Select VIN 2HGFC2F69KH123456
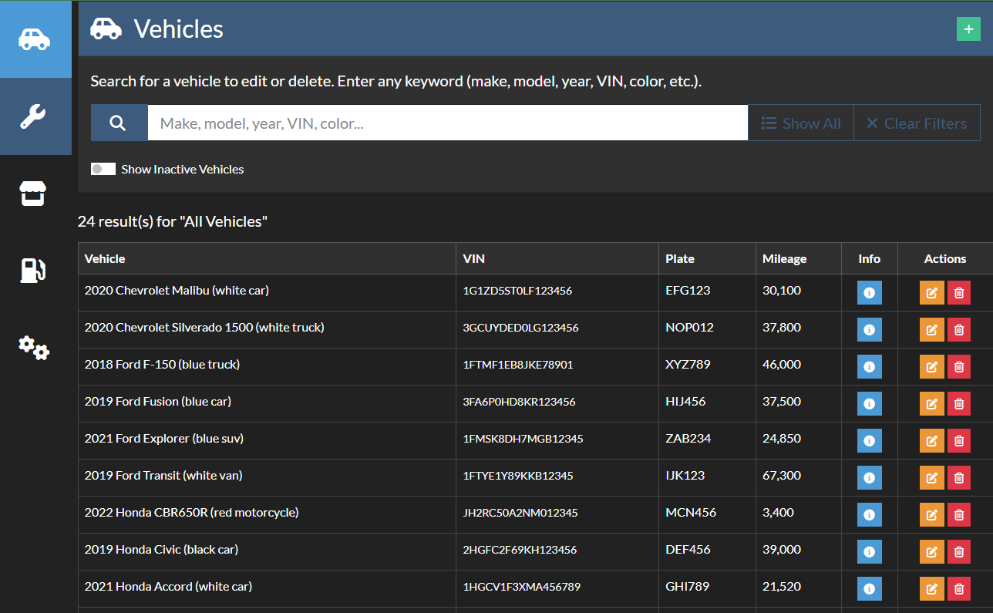 (520, 550)
